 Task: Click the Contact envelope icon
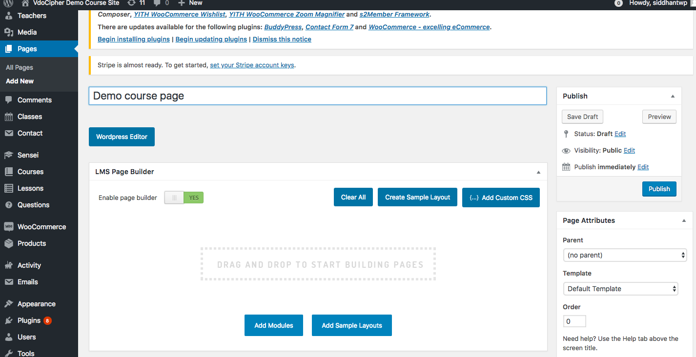coord(8,133)
